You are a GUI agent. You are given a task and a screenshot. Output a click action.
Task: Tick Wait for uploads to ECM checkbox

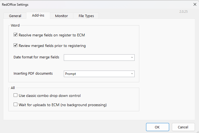tap(15, 104)
